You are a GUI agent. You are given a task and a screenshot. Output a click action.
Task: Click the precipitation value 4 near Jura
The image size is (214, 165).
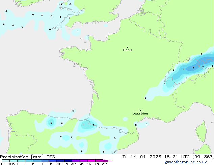[184, 69]
